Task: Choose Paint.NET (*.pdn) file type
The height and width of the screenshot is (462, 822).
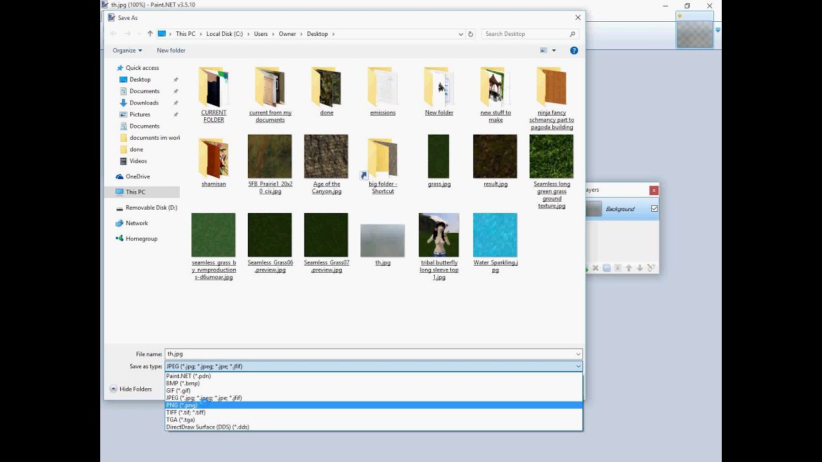Action: click(x=374, y=376)
